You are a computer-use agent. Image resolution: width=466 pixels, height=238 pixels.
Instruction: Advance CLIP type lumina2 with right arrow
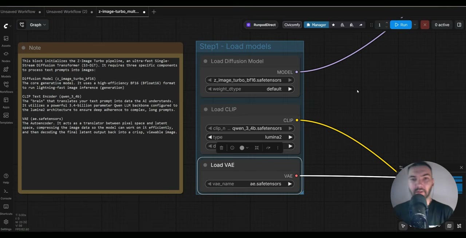290,137
